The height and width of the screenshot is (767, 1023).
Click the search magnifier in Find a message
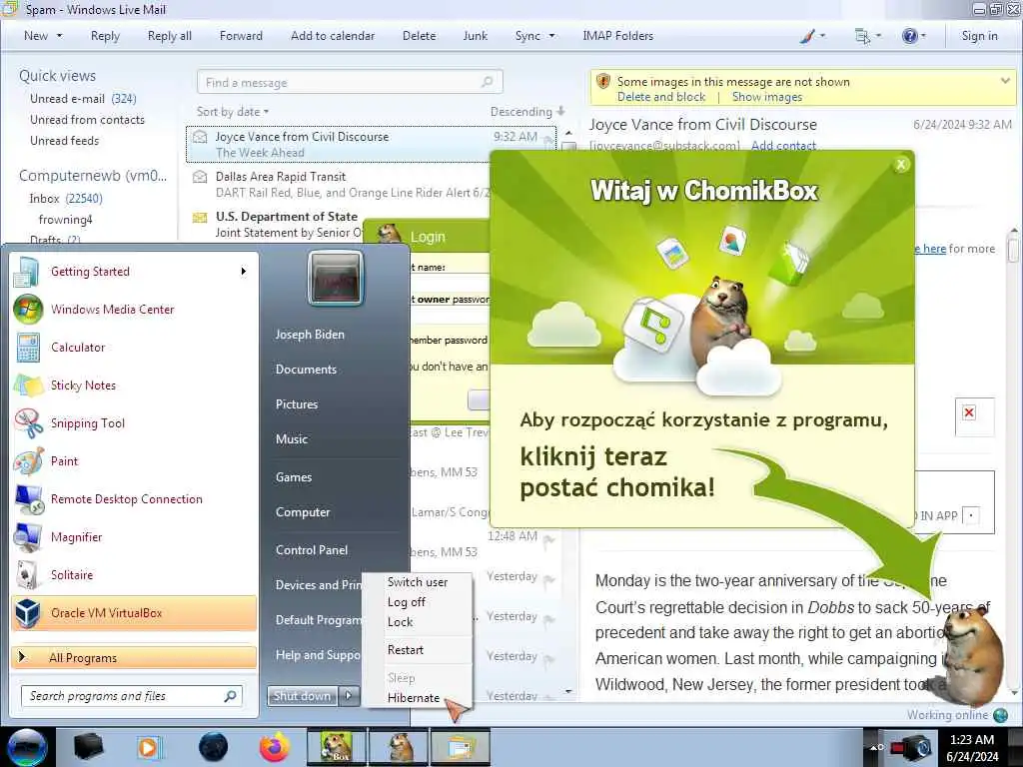pyautogui.click(x=487, y=82)
